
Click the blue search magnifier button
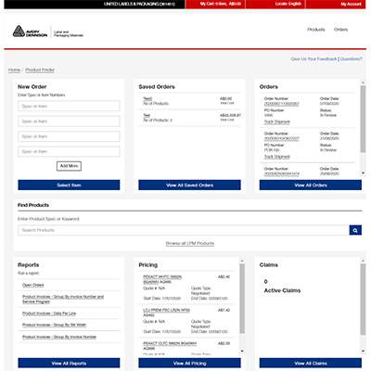click(355, 230)
